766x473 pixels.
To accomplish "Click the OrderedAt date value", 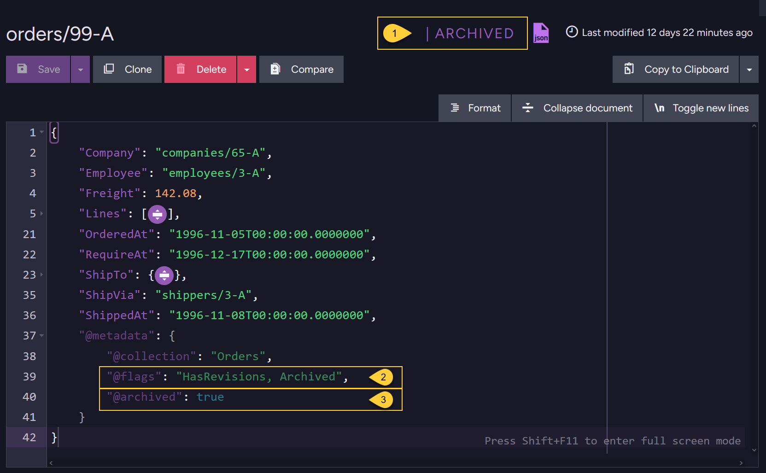I will coord(269,234).
